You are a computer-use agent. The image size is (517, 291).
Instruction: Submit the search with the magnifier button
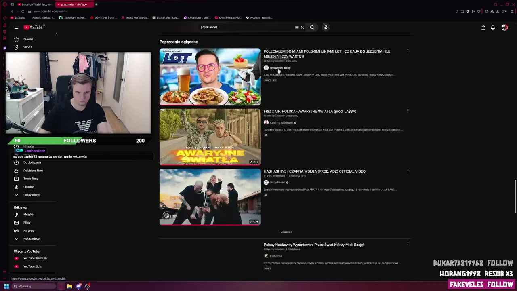pos(312,27)
